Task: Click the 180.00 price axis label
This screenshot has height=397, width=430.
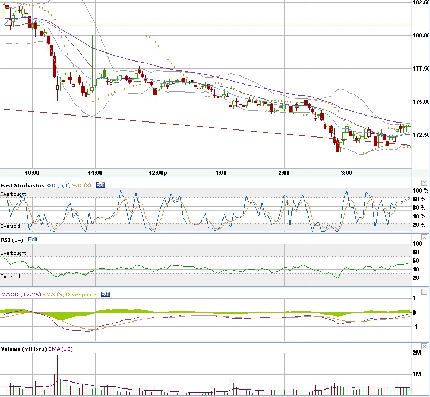Action: tap(421, 35)
